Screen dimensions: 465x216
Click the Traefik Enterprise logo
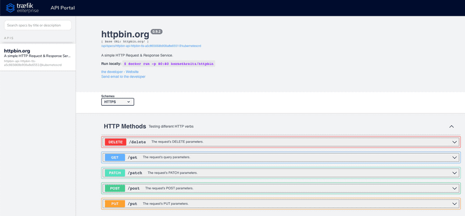22,8
